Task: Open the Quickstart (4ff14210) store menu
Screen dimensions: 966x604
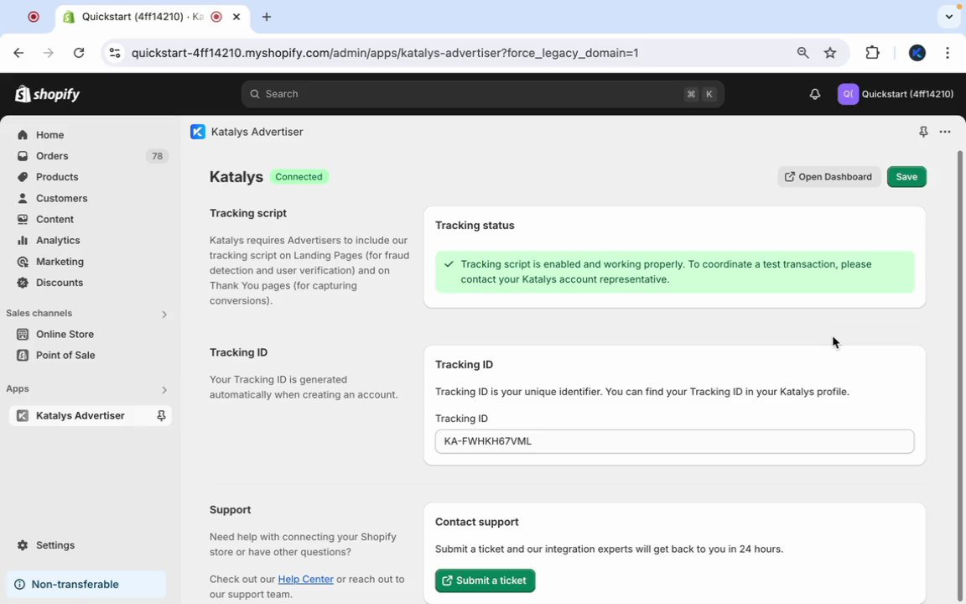Action: point(896,94)
